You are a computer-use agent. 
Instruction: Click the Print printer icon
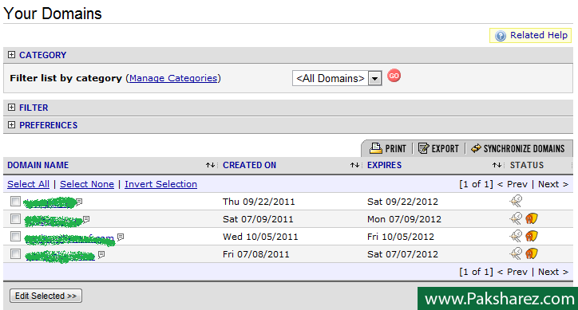pos(375,148)
